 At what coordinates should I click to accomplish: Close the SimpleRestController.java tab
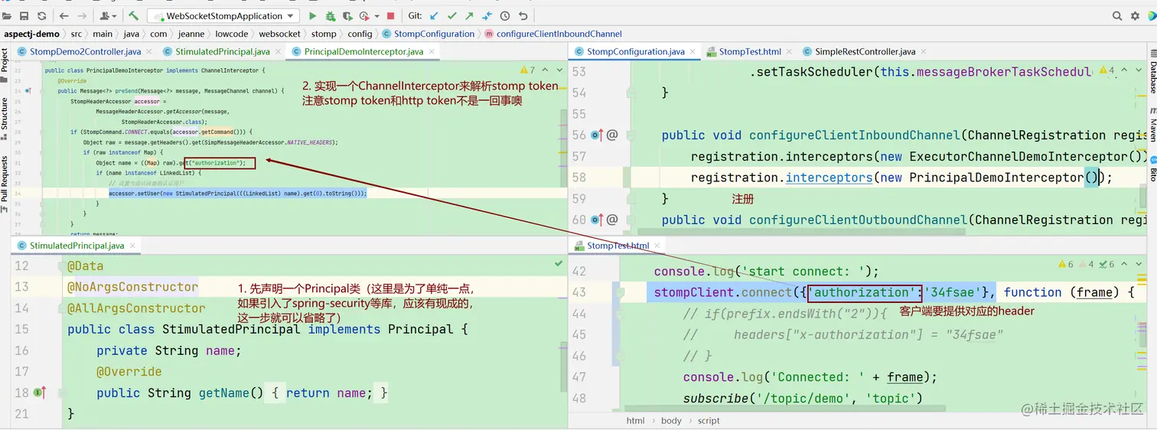tap(922, 51)
